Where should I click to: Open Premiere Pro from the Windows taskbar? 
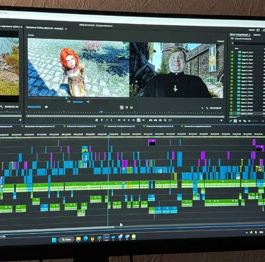coord(106,238)
